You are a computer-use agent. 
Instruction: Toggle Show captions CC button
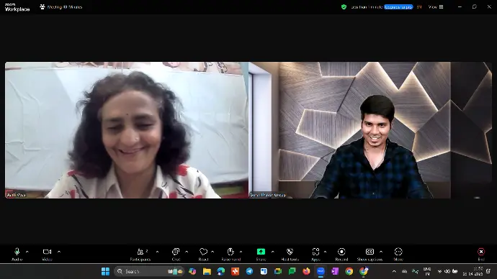point(370,254)
